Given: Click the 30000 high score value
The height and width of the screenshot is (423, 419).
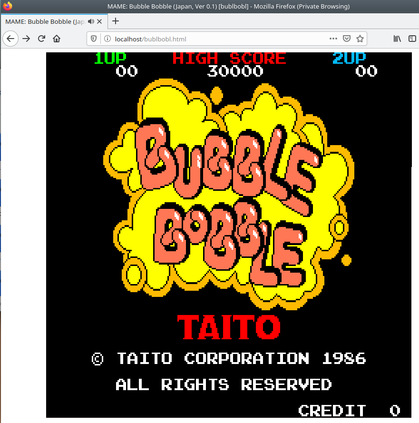Looking at the screenshot, I should (235, 71).
